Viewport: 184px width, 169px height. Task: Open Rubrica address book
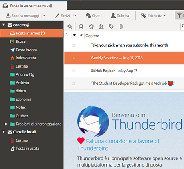[x=120, y=16]
